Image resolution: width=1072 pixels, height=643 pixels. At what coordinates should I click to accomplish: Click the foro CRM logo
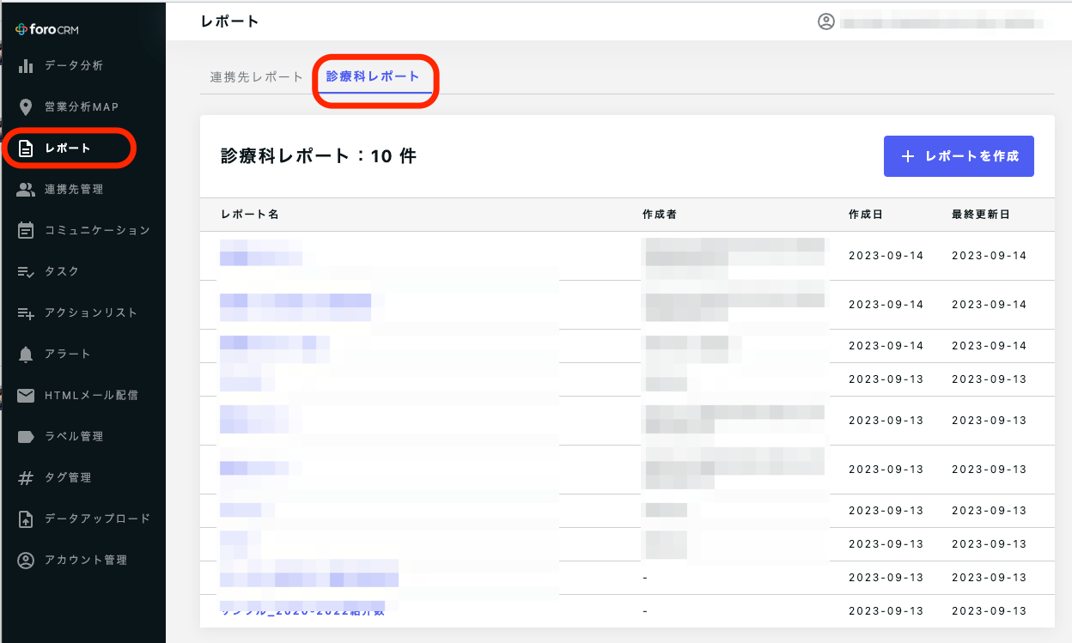coord(47,30)
